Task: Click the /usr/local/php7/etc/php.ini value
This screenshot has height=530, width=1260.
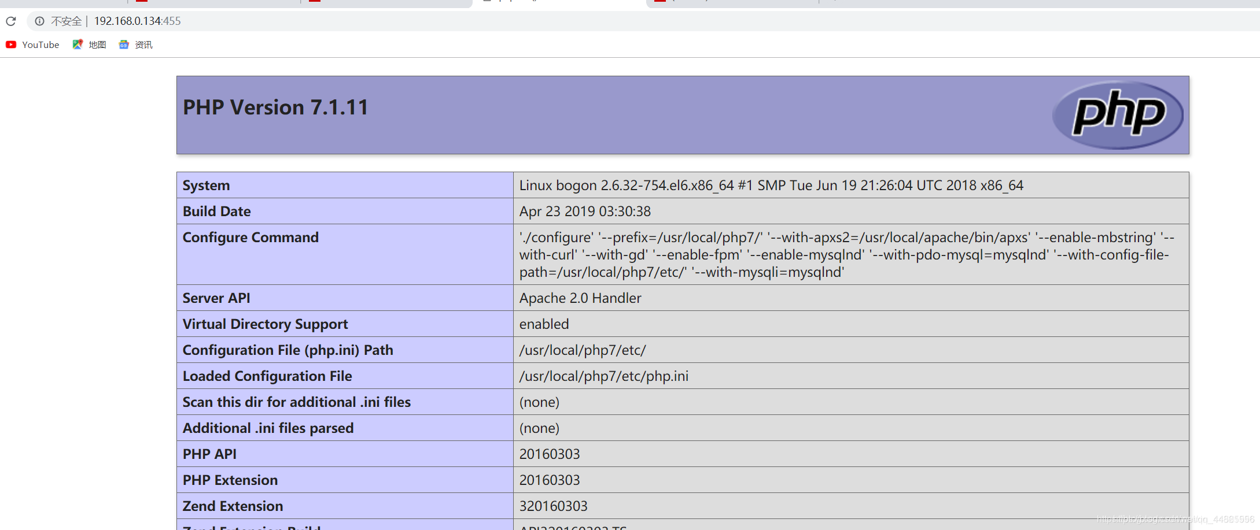Action: coord(604,376)
